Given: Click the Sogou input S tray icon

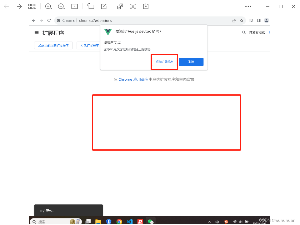Looking at the screenshot, I should click(x=226, y=222).
